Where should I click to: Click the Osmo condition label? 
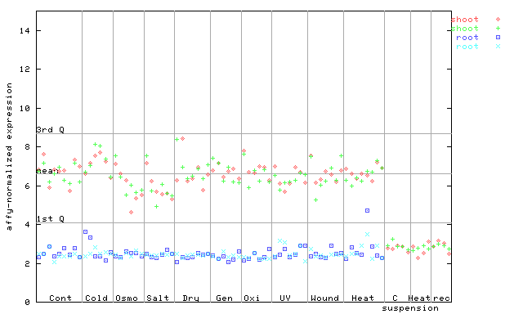click(127, 298)
